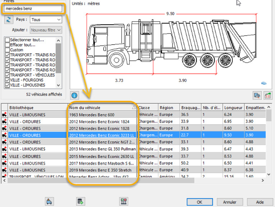The height and width of the screenshot is (207, 275).
Task: Select 2019 Mercedes Benz E 350 Stretch
Action: (134, 170)
